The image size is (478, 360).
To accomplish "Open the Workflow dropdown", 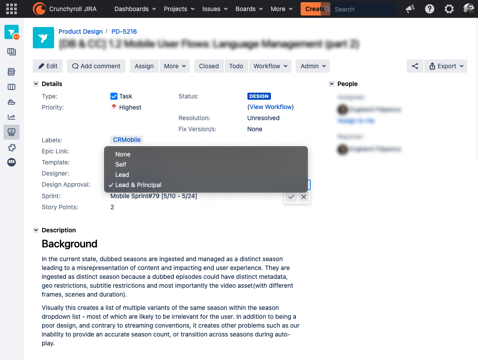I will click(270, 66).
